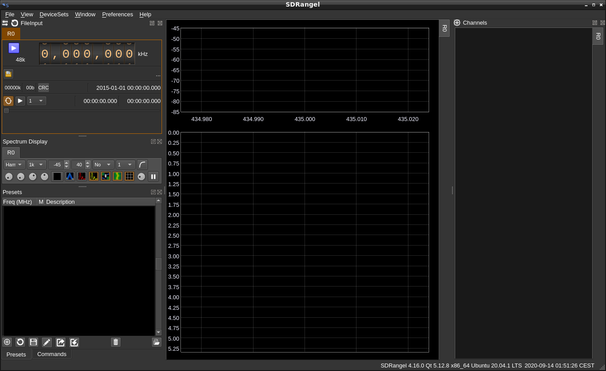The image size is (606, 371).
Task: Click the Freq (MHz) column header
Action: 19,202
